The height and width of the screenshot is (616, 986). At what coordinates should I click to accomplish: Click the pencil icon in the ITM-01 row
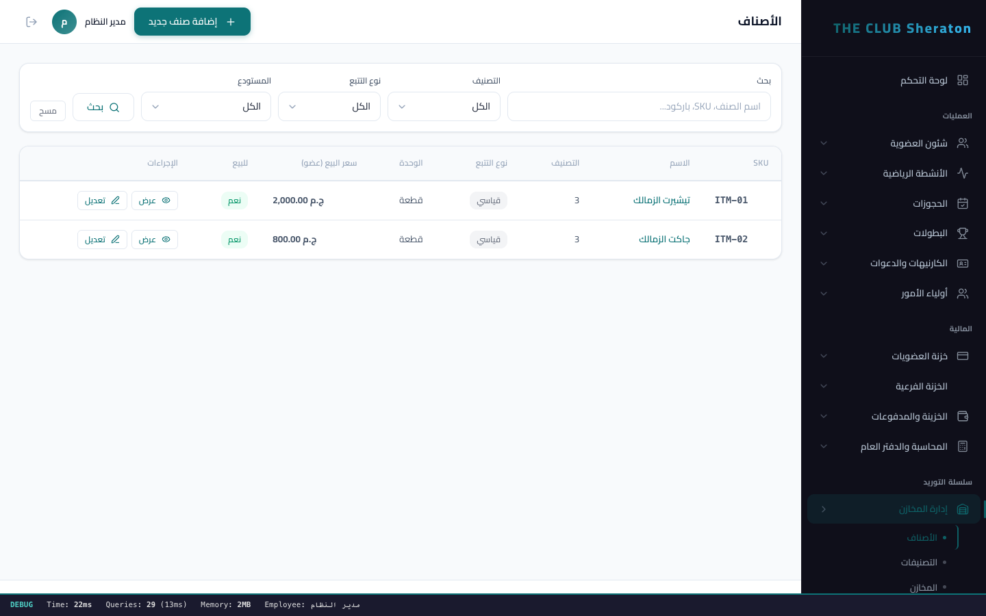coord(115,201)
